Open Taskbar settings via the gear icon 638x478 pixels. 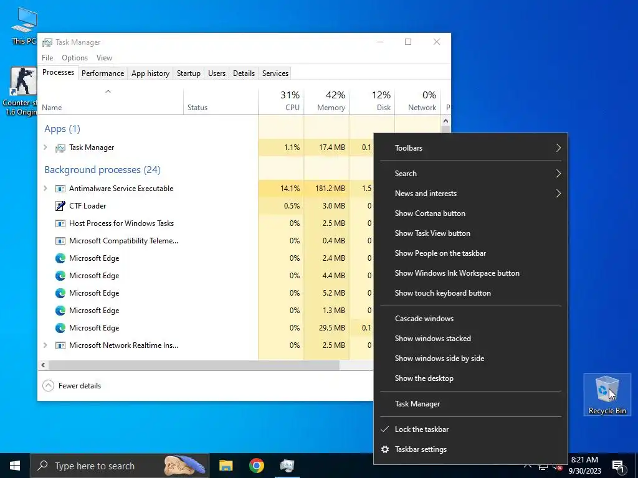384,449
